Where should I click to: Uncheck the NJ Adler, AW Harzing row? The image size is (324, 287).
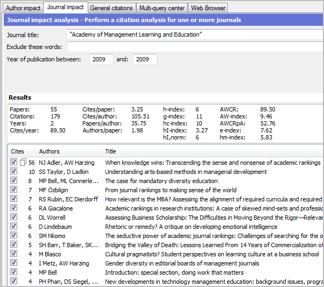click(x=13, y=162)
